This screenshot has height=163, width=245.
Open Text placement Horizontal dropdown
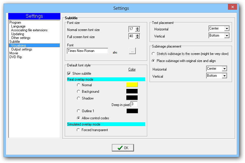pyautogui.click(x=227, y=29)
